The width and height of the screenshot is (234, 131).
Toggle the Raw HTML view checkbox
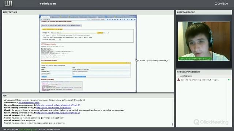pos(43,37)
